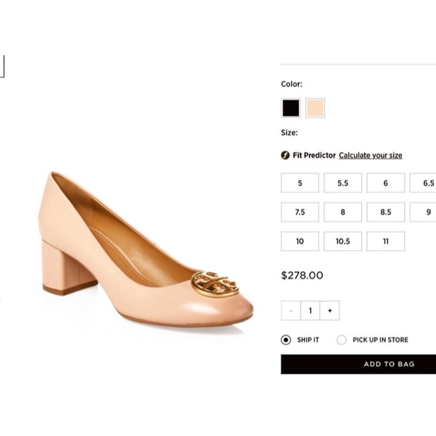436x436 pixels.
Task: Select shoe size 11
Action: pyautogui.click(x=386, y=241)
